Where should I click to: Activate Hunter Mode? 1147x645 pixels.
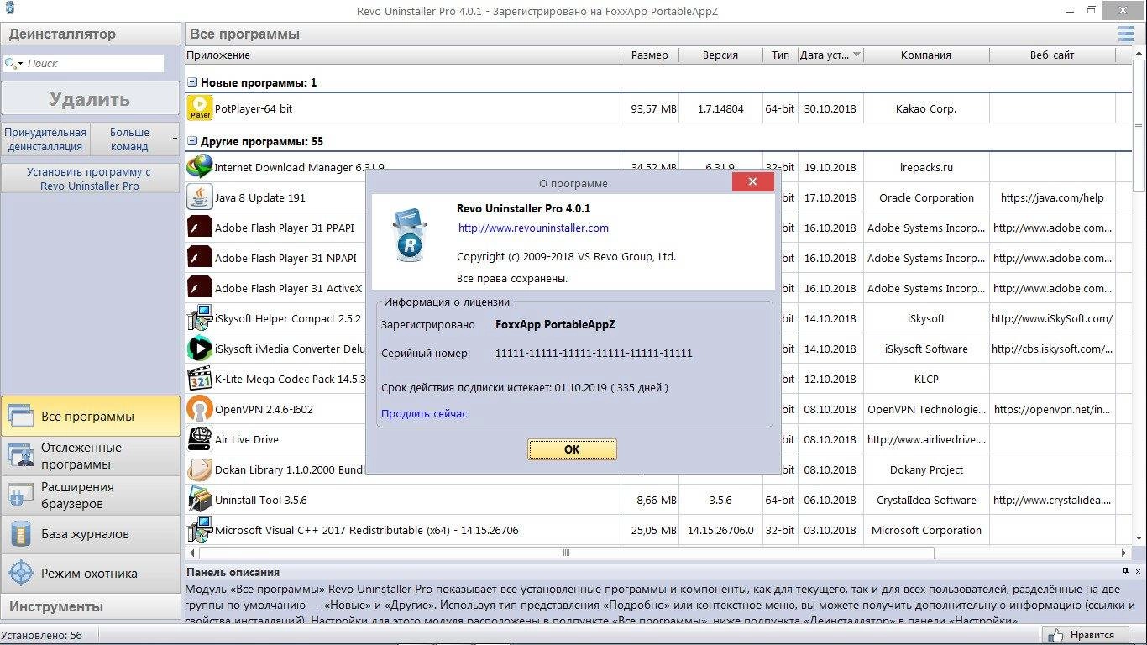coord(91,573)
